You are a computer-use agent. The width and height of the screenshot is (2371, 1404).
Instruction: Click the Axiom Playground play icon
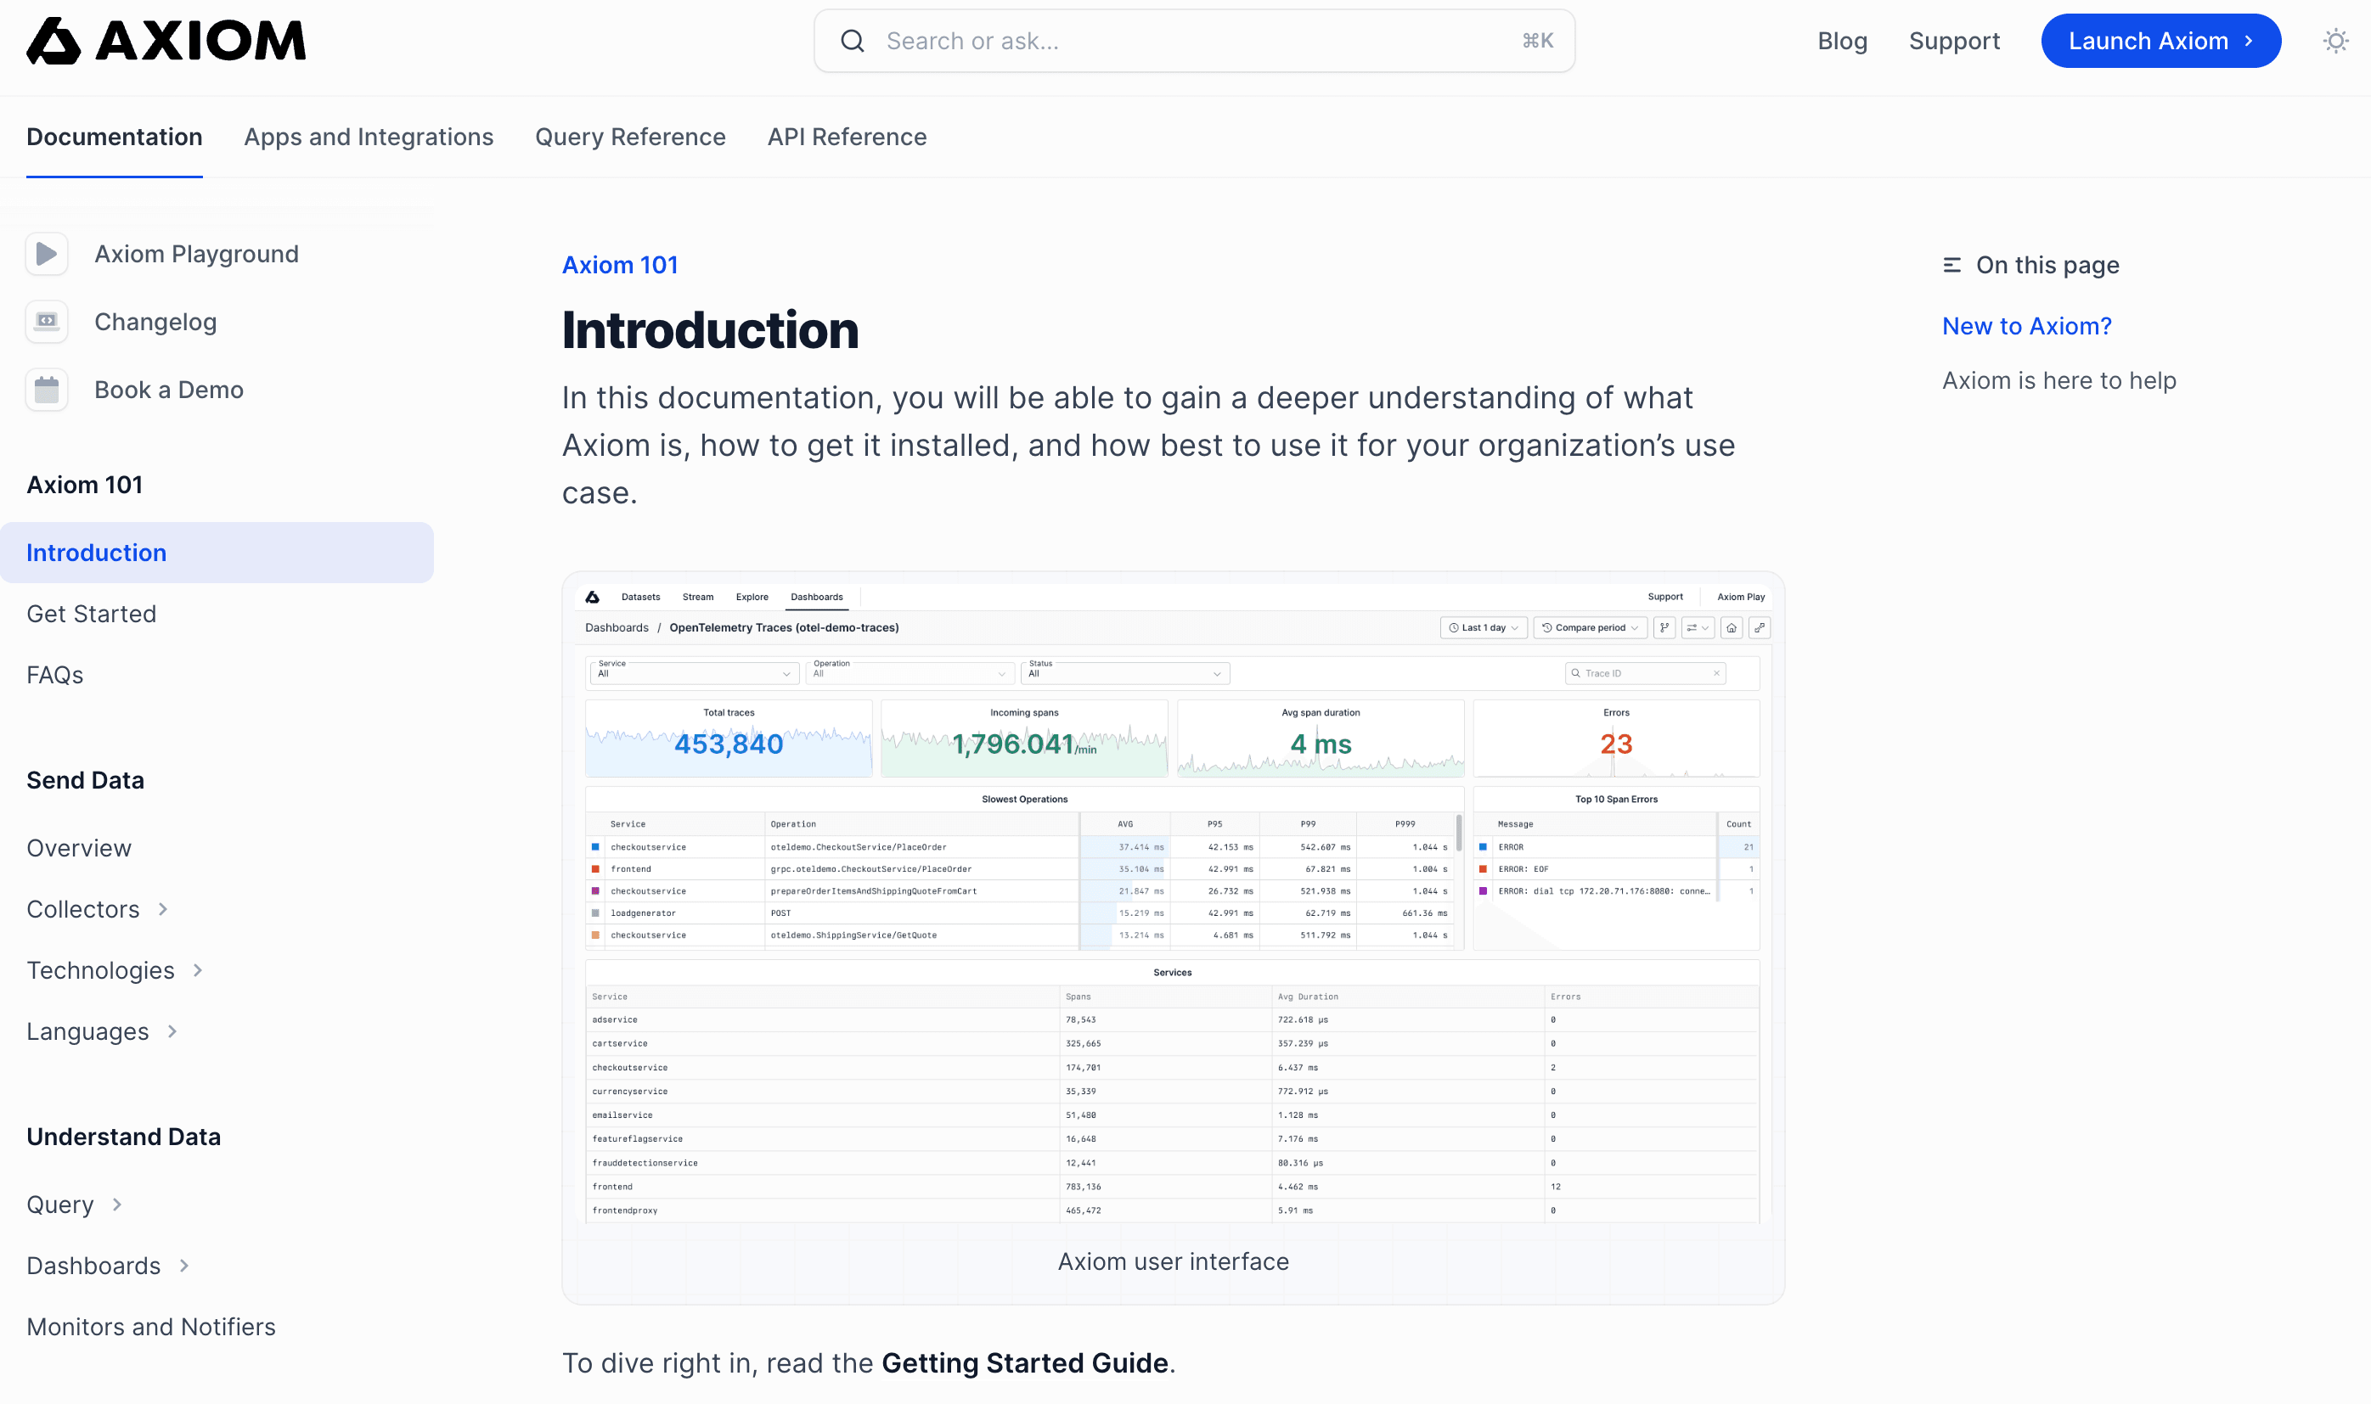(47, 254)
